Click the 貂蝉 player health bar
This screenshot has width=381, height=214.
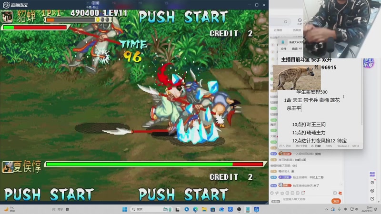(x=35, y=28)
